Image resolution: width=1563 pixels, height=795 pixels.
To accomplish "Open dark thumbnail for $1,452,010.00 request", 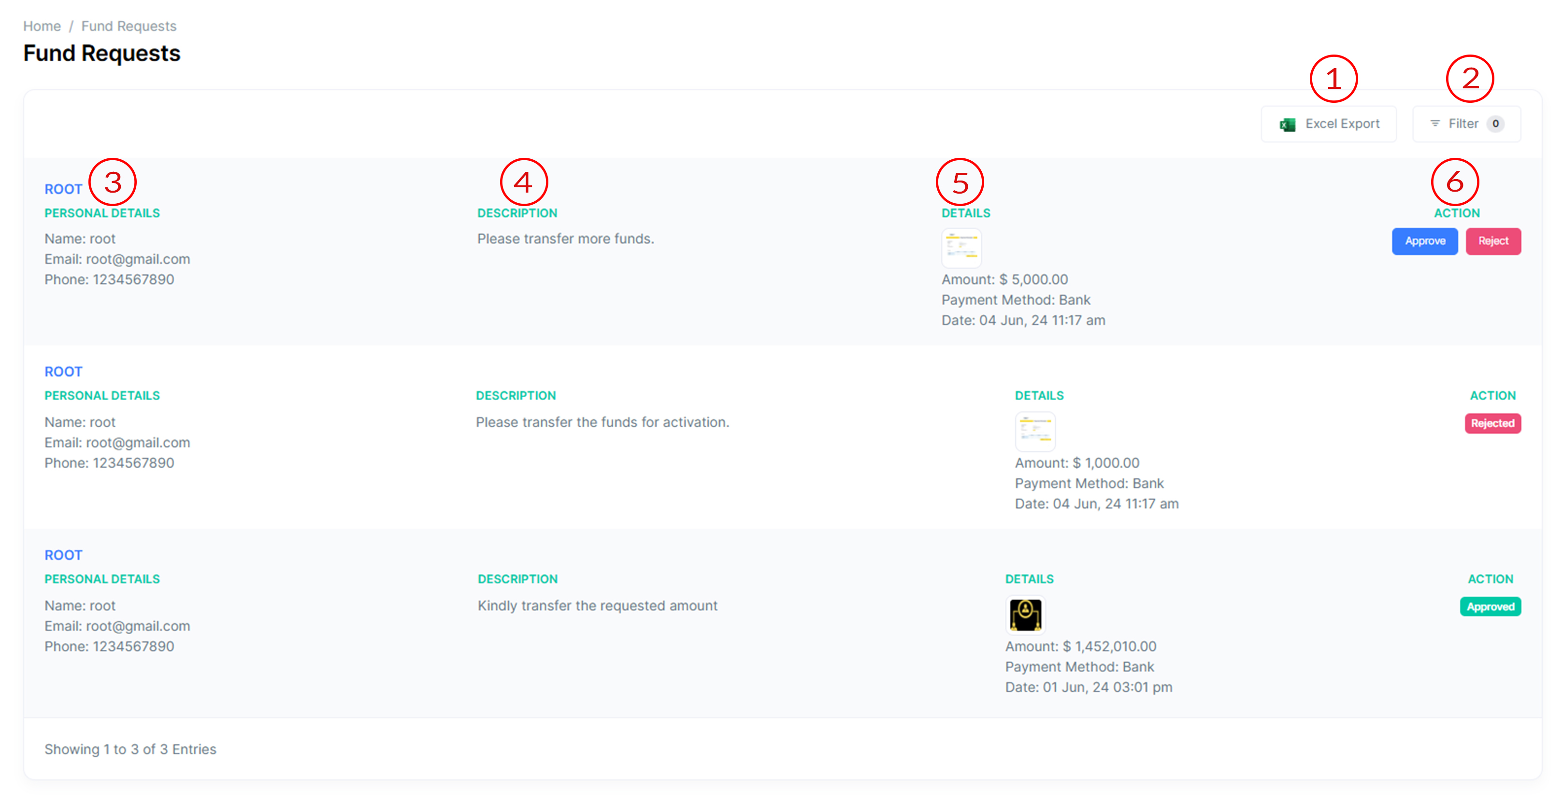I will (1025, 614).
